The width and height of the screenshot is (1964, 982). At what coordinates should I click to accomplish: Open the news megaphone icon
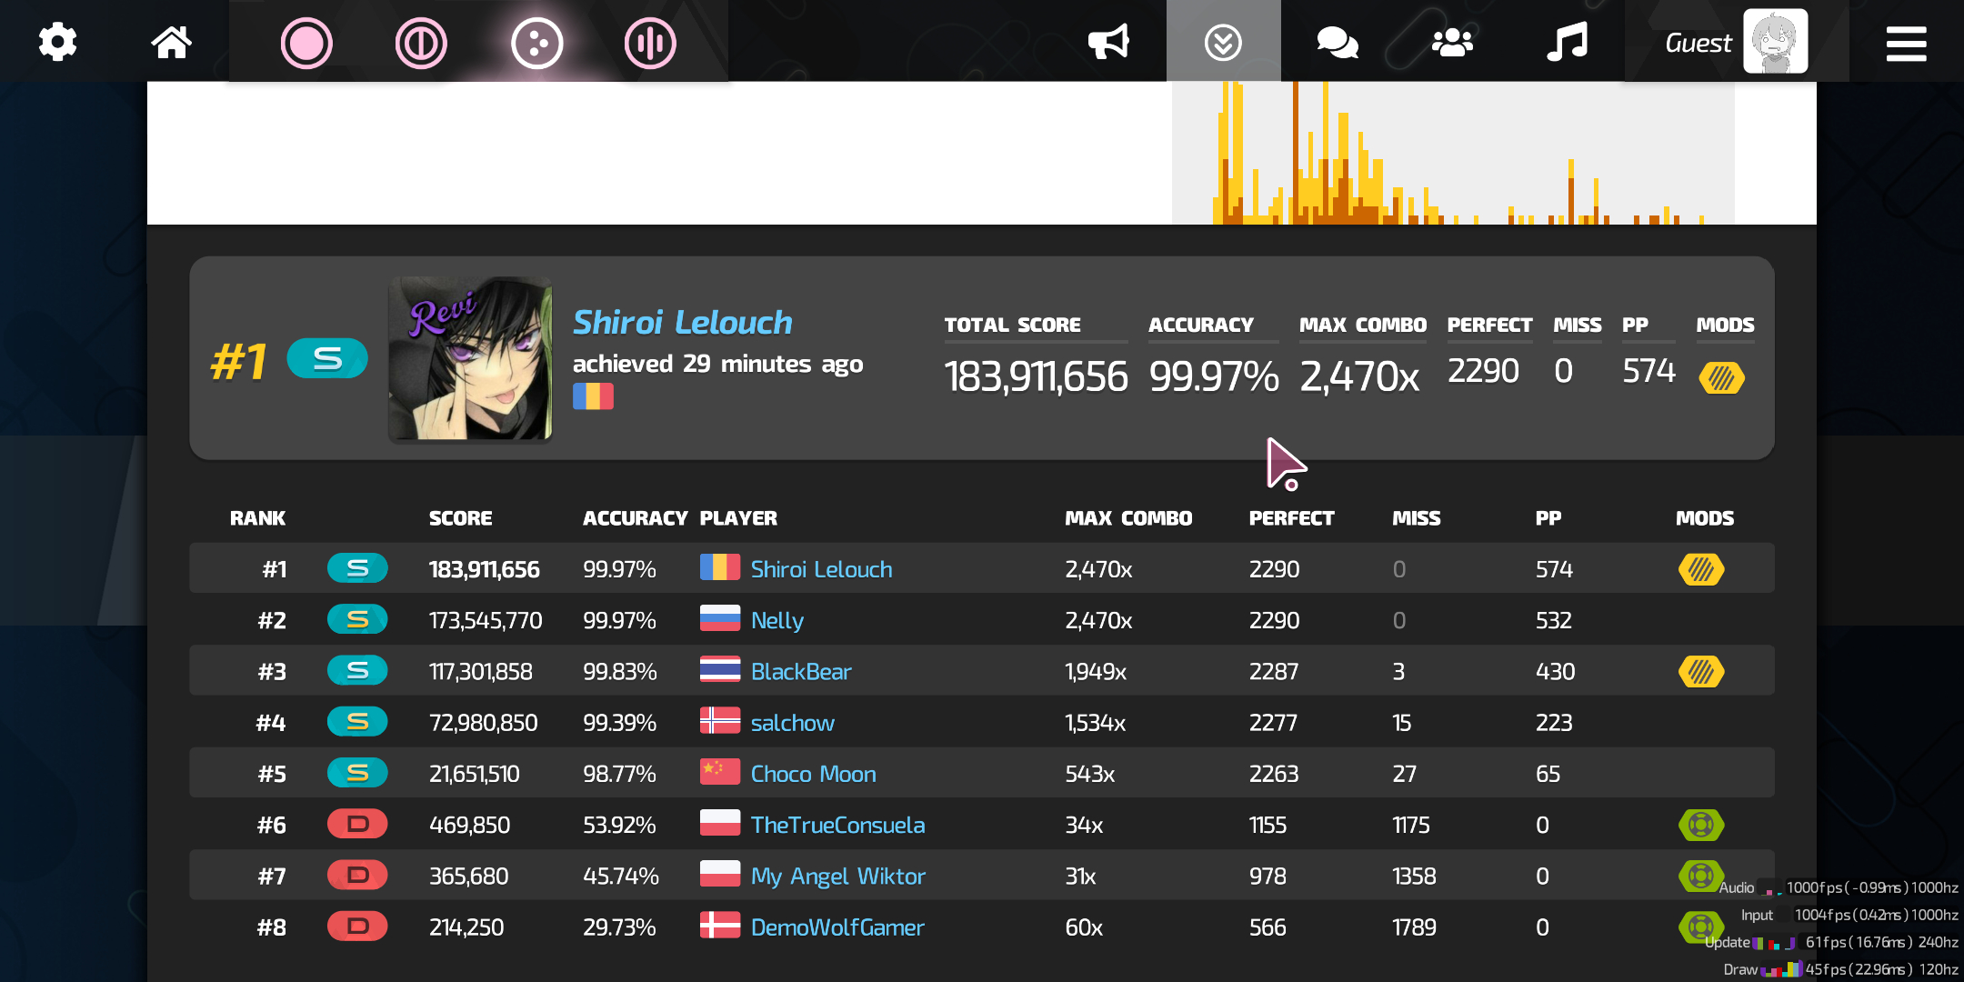[1108, 42]
